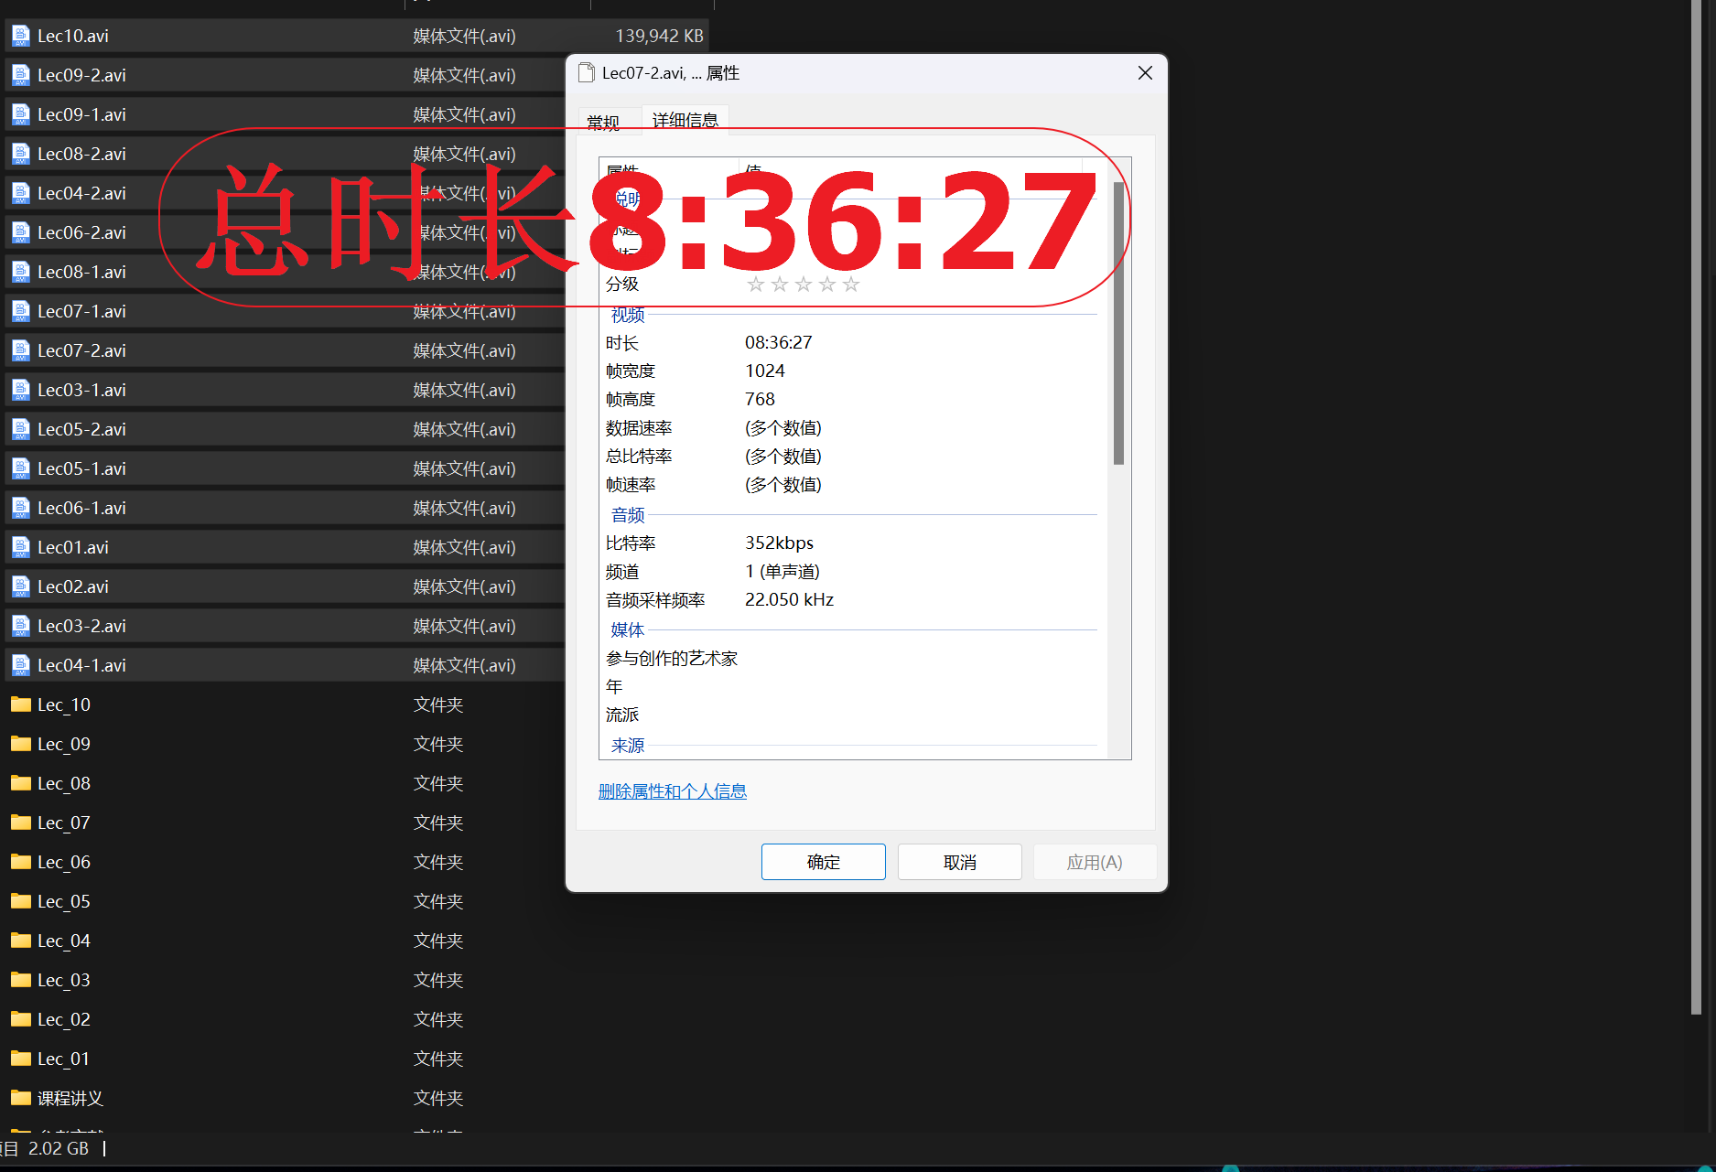Switch to the 常规 tab
The height and width of the screenshot is (1172, 1716).
click(603, 122)
